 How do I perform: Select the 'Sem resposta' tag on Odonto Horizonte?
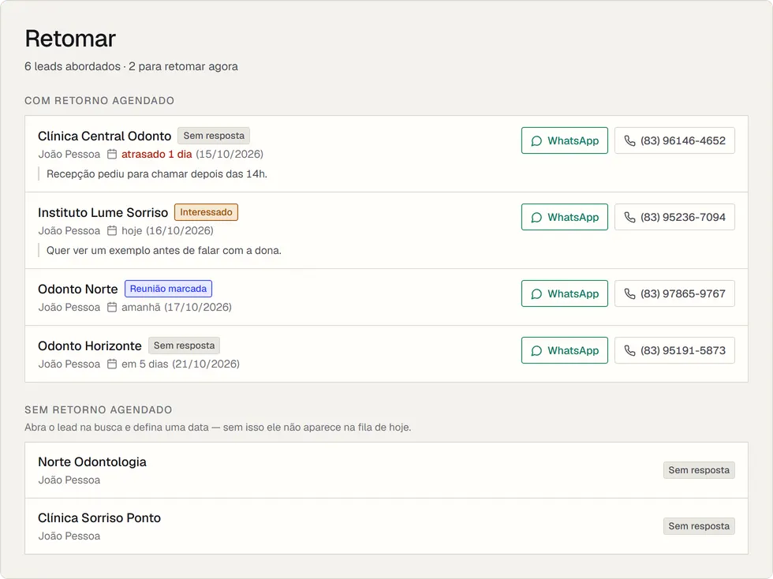point(184,346)
